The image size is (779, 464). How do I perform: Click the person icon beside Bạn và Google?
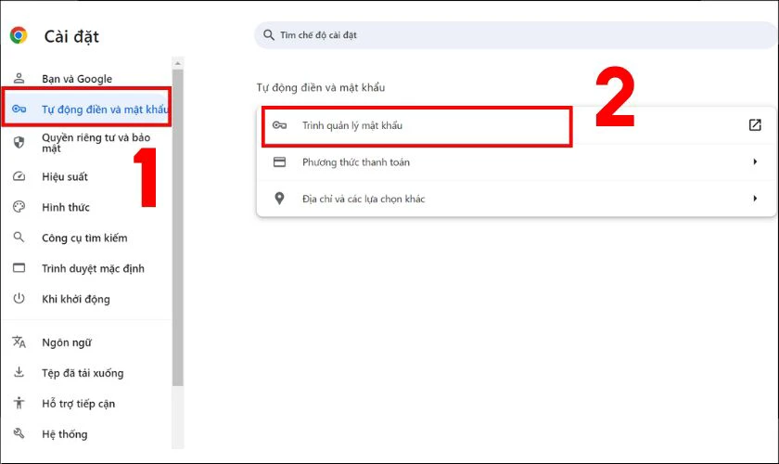pyautogui.click(x=19, y=78)
